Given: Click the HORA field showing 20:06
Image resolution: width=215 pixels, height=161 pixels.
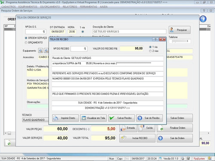Looking at the screenshot, I should [x=72, y=32].
